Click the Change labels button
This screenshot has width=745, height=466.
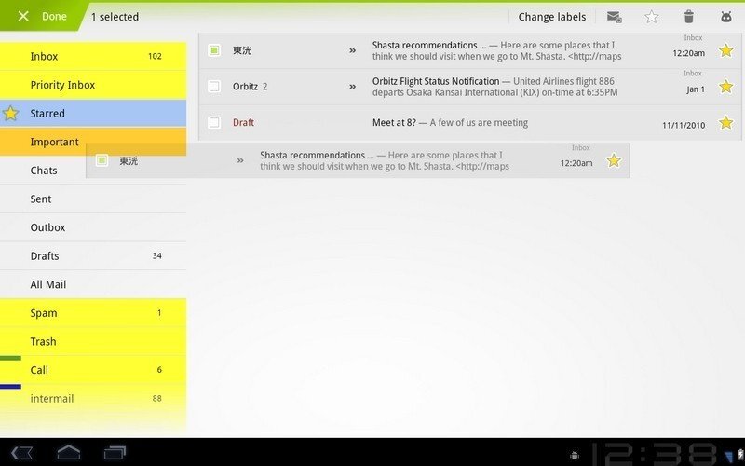(551, 17)
